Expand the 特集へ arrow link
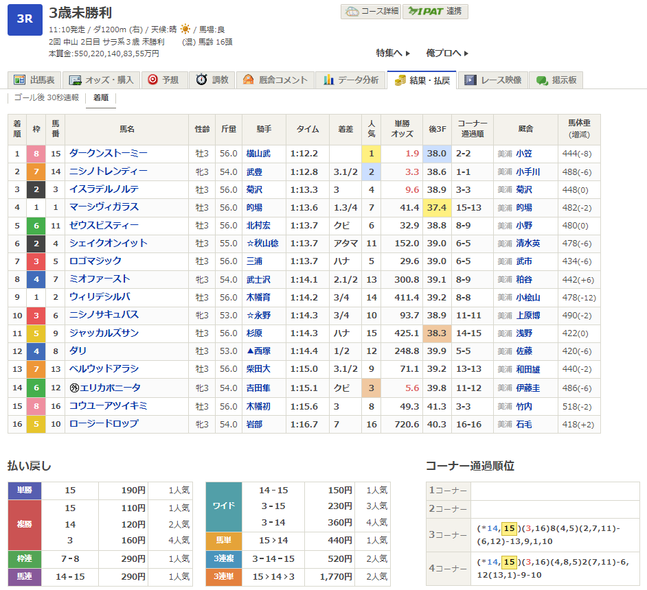This screenshot has width=647, height=590. pos(393,53)
